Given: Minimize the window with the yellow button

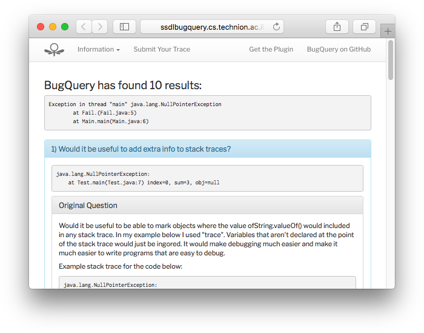Looking at the screenshot, I should 53,27.
